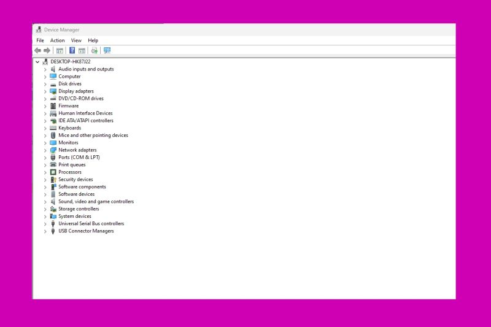Select the Display adapters label
The height and width of the screenshot is (327, 491).
coord(76,91)
